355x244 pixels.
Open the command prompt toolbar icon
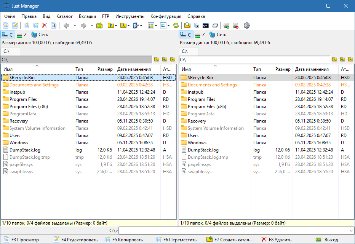(206, 26)
